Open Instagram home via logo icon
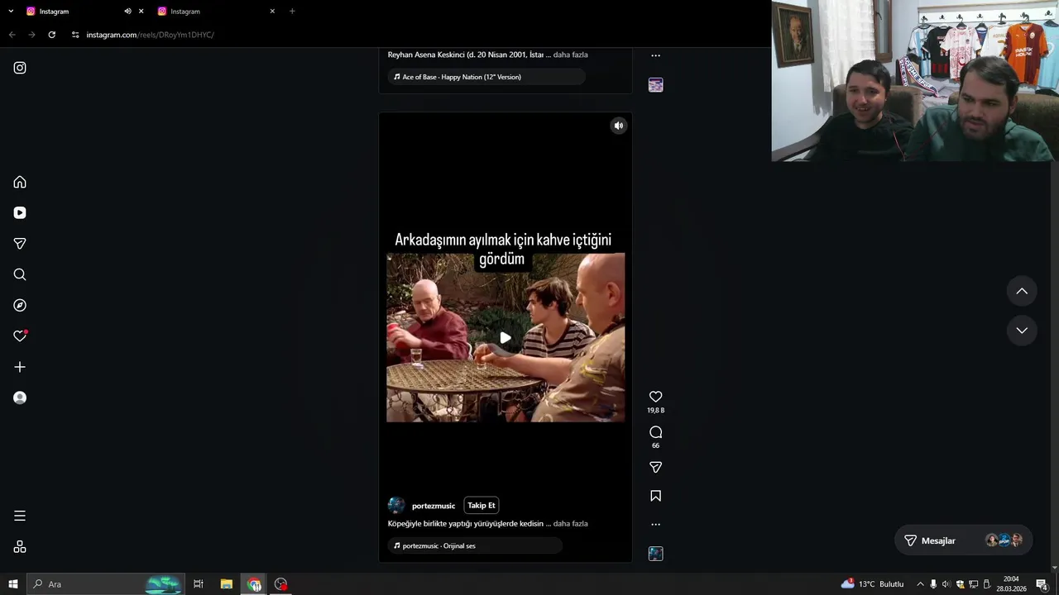The image size is (1059, 595). (x=20, y=68)
